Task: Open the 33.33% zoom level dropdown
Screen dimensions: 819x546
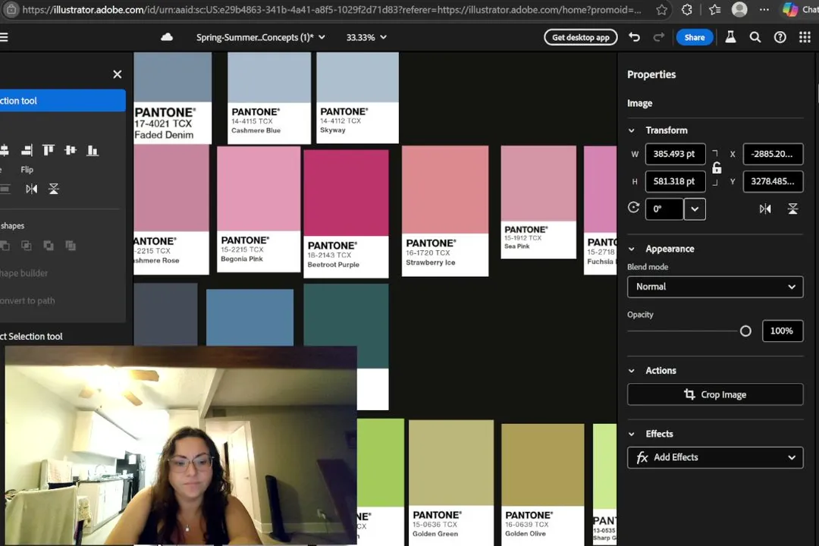Action: (x=366, y=37)
